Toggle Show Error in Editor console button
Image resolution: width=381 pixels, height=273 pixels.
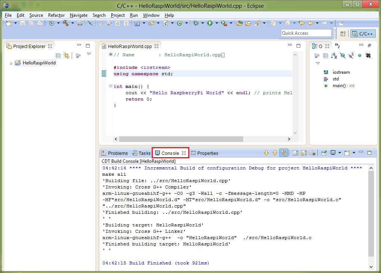(284, 153)
